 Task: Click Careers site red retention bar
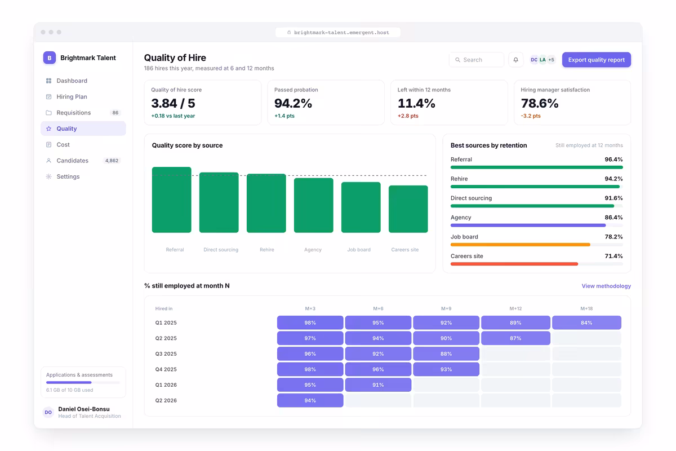(514, 264)
